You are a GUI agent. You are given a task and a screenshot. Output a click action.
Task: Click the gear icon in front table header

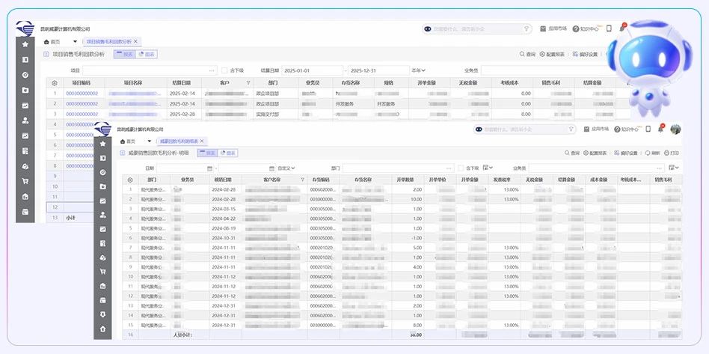[x=130, y=180]
